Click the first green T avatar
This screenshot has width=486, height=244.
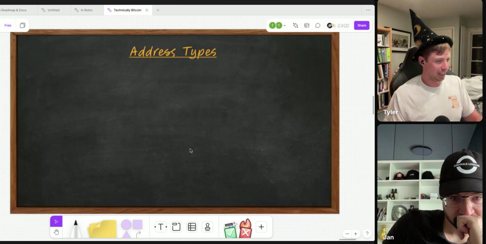272,25
